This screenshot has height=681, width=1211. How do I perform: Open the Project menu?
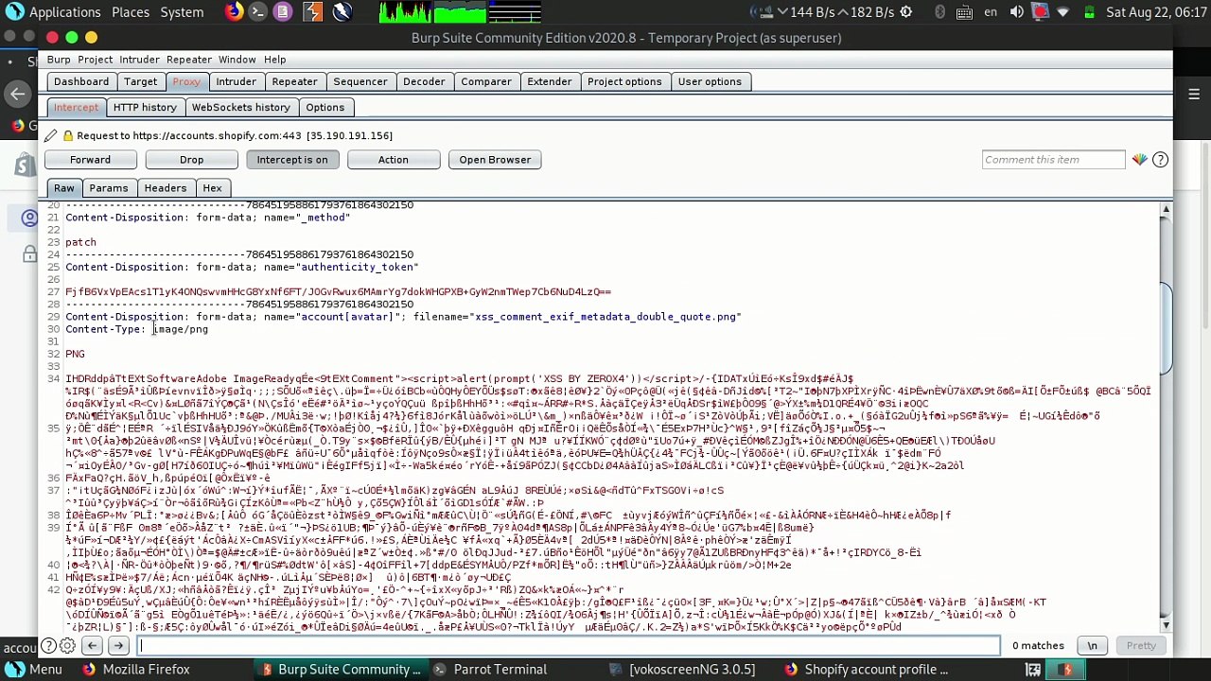pos(95,60)
